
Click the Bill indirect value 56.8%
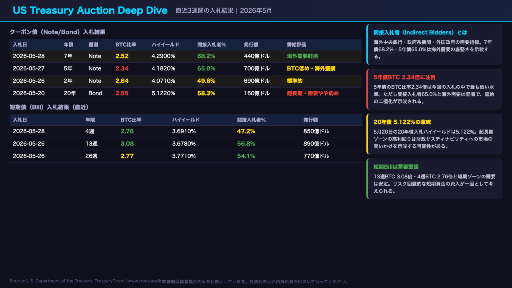246,144
